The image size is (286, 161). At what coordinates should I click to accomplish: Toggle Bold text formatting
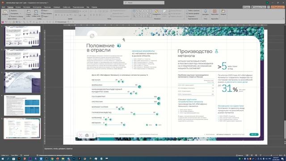click(x=56, y=15)
